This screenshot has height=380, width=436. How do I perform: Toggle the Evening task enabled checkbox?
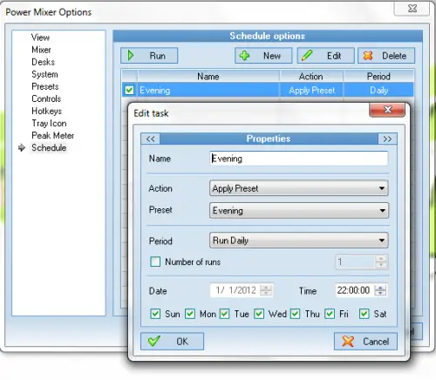(x=129, y=90)
